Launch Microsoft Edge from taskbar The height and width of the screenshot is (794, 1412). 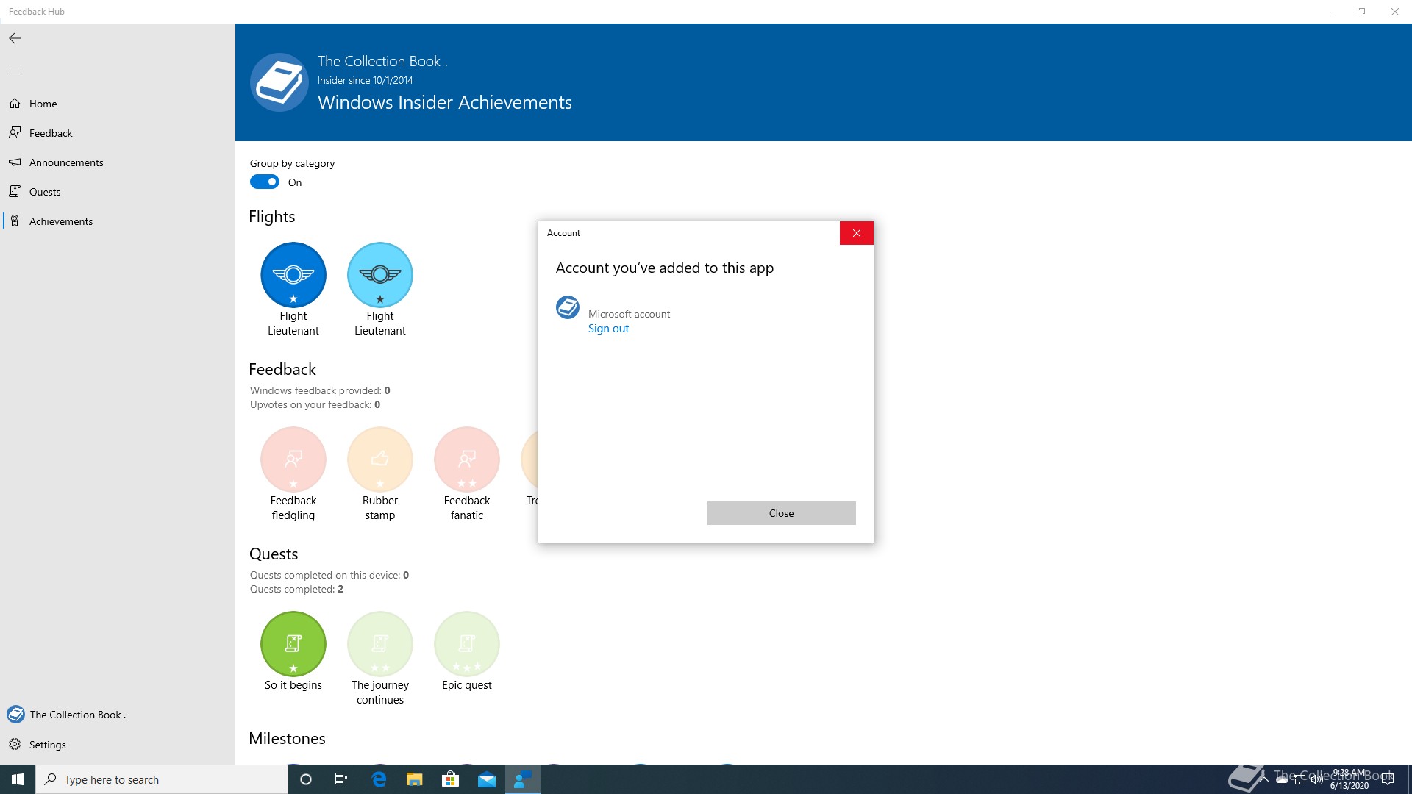point(379,779)
